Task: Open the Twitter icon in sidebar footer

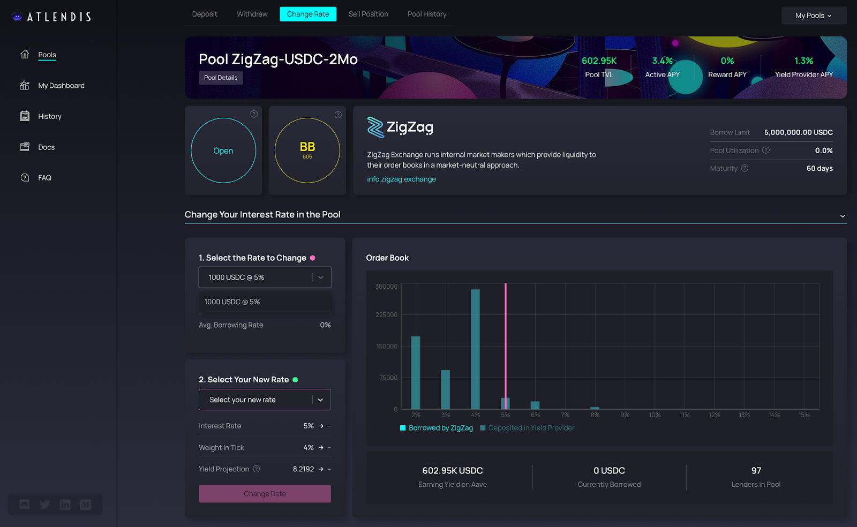Action: 45,505
